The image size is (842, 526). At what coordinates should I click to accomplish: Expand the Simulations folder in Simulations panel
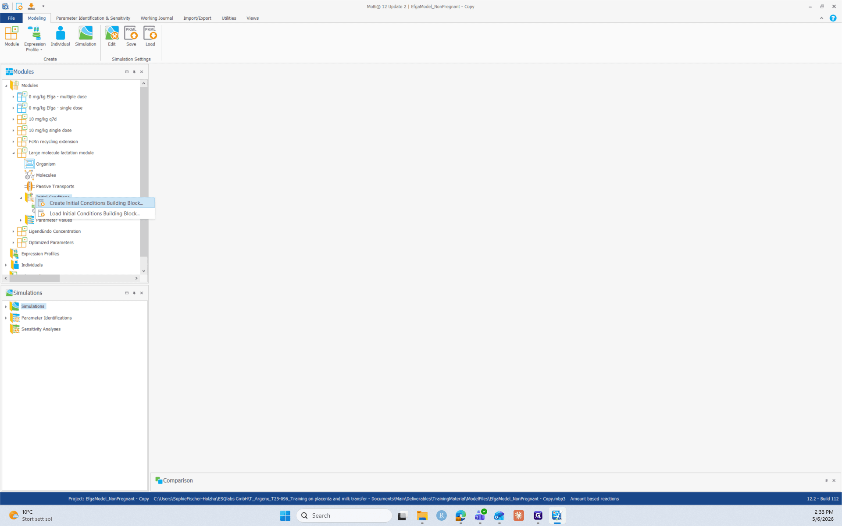tap(6, 306)
